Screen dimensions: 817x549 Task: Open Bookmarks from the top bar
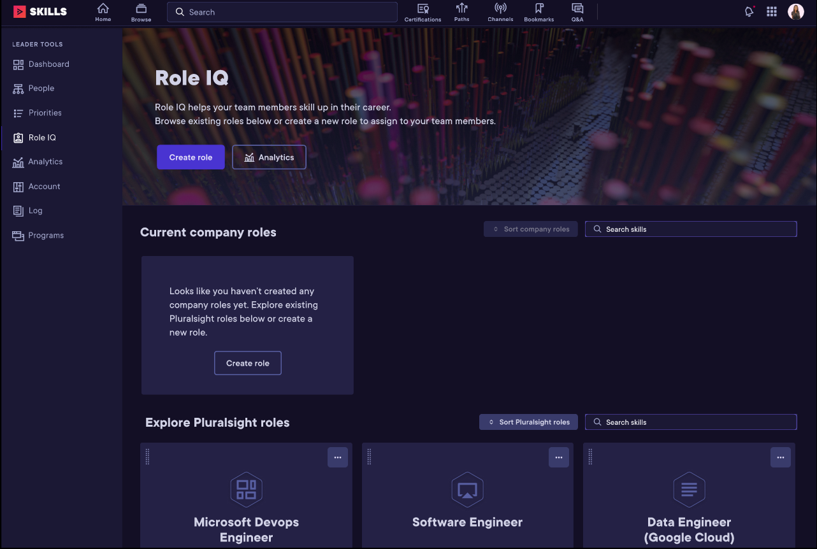[x=539, y=12]
